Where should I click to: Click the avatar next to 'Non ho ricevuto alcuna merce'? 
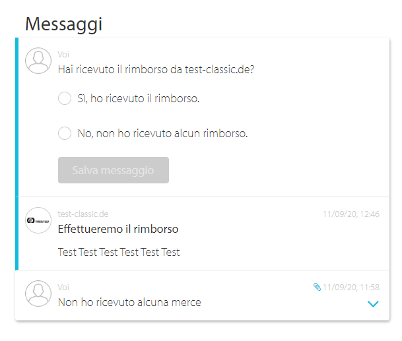(38, 294)
